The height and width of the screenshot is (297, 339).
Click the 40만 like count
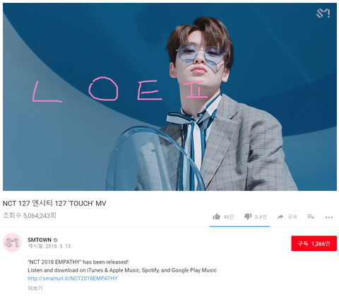click(229, 217)
